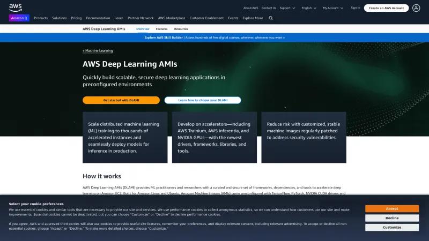Click the AWS logo
Image resolution: width=429 pixels, height=241 pixels.
click(16, 7)
